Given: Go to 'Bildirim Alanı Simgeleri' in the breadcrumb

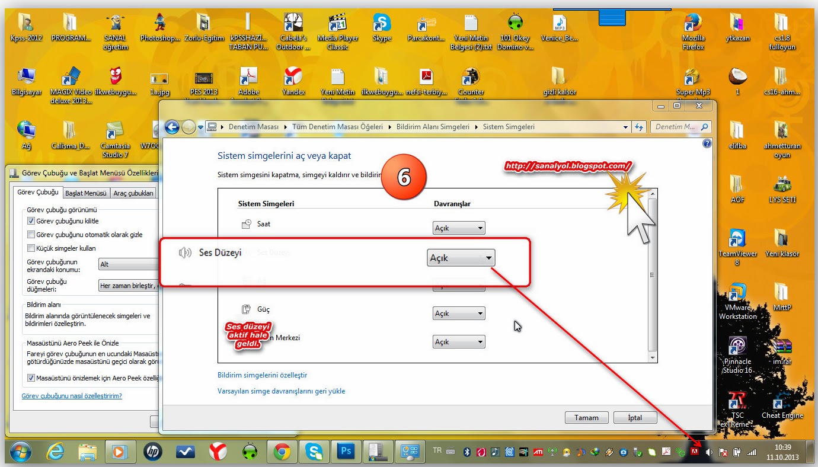Looking at the screenshot, I should pos(433,127).
